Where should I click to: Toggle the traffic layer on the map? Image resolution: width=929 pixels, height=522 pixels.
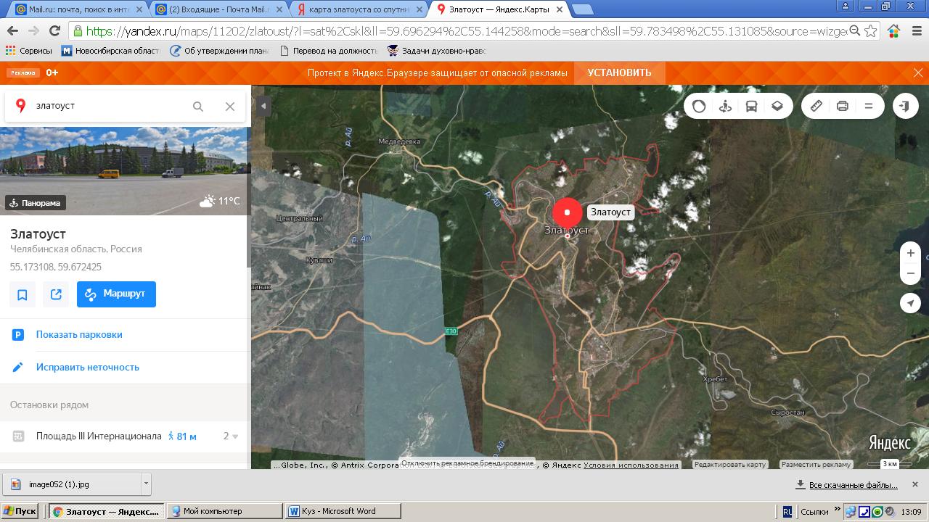pyautogui.click(x=699, y=106)
